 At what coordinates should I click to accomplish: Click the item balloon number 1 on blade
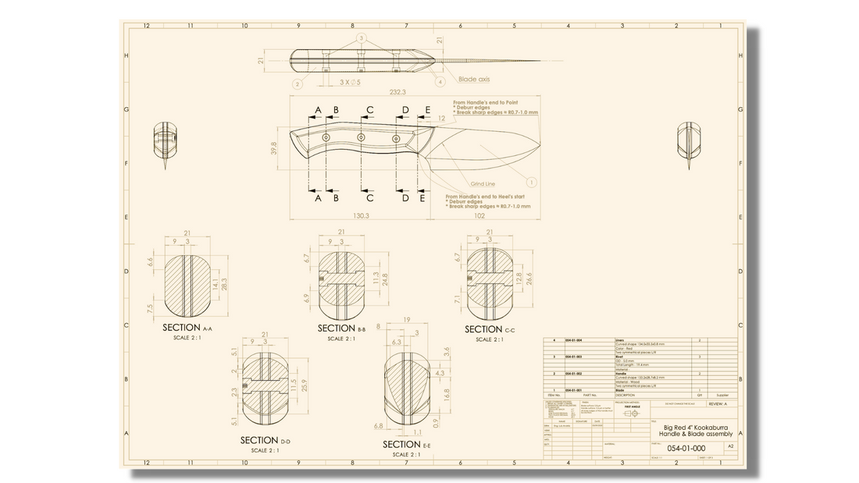pyautogui.click(x=532, y=182)
